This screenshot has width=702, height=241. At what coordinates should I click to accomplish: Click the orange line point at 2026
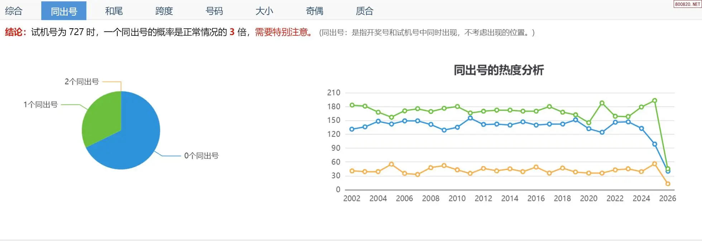(668, 184)
